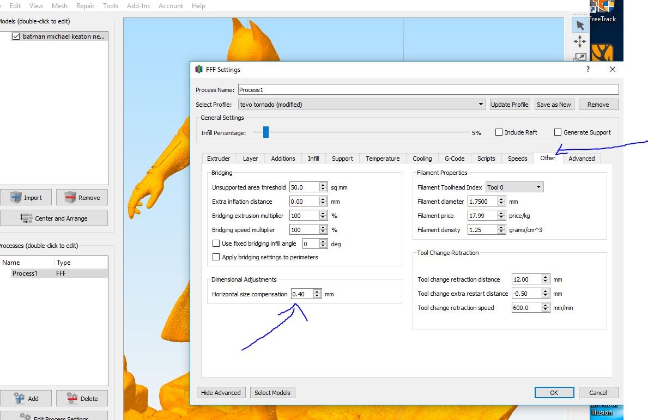This screenshot has width=648, height=420.
Task: Open the Help menu
Action: tap(198, 6)
